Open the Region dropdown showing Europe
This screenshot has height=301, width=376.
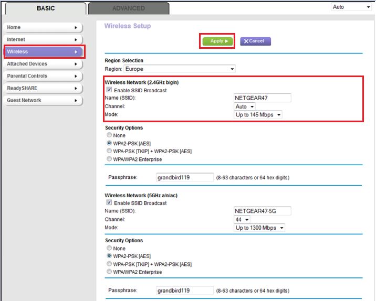180,69
